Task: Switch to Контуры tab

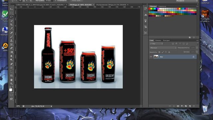Action: [x=166, y=40]
